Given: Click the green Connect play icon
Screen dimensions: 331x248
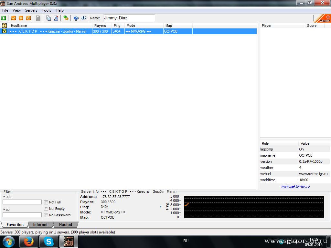Looking at the screenshot, I should tap(4, 18).
